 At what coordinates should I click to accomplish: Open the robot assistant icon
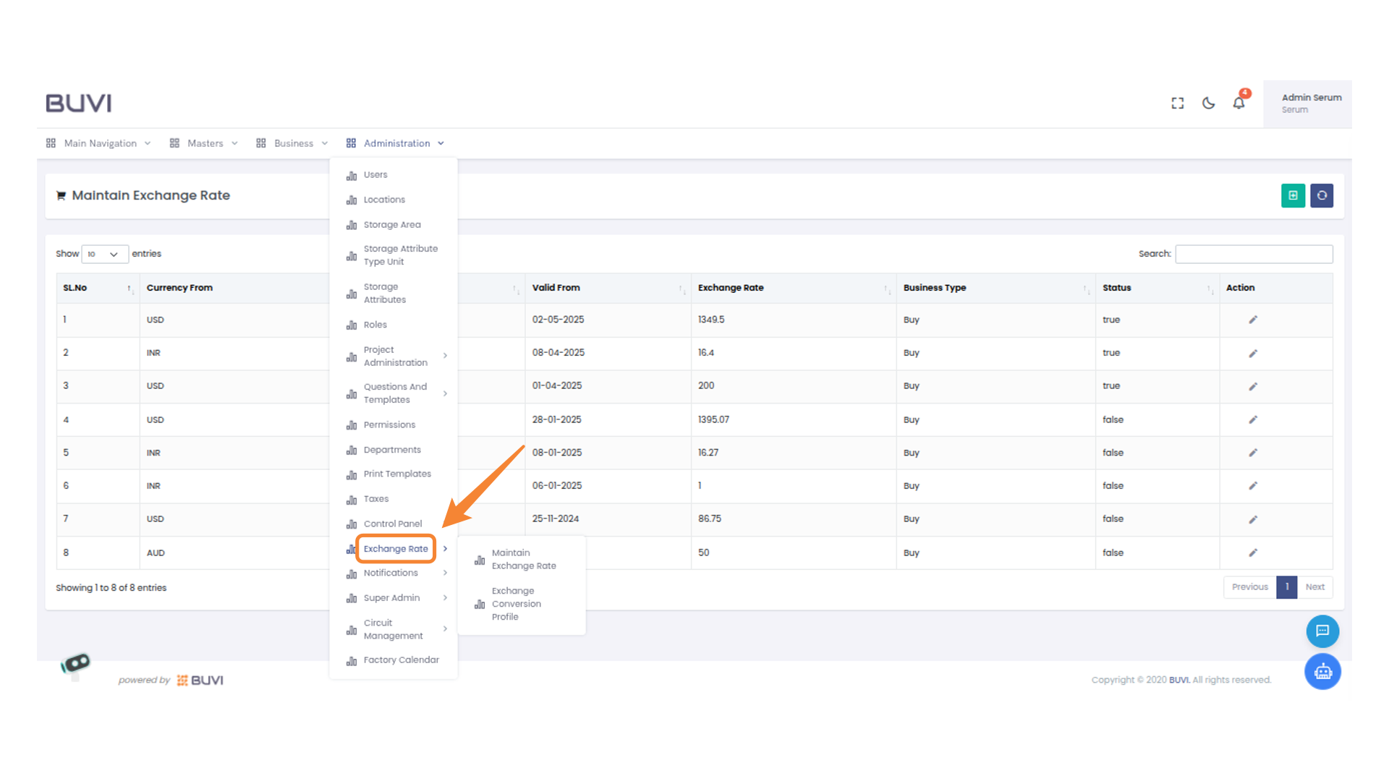pyautogui.click(x=1322, y=672)
